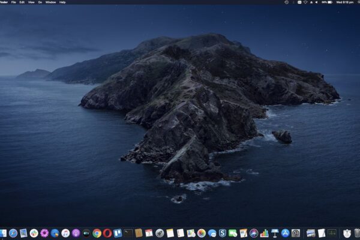
Task: Open the App Store icon
Action: pos(285,233)
